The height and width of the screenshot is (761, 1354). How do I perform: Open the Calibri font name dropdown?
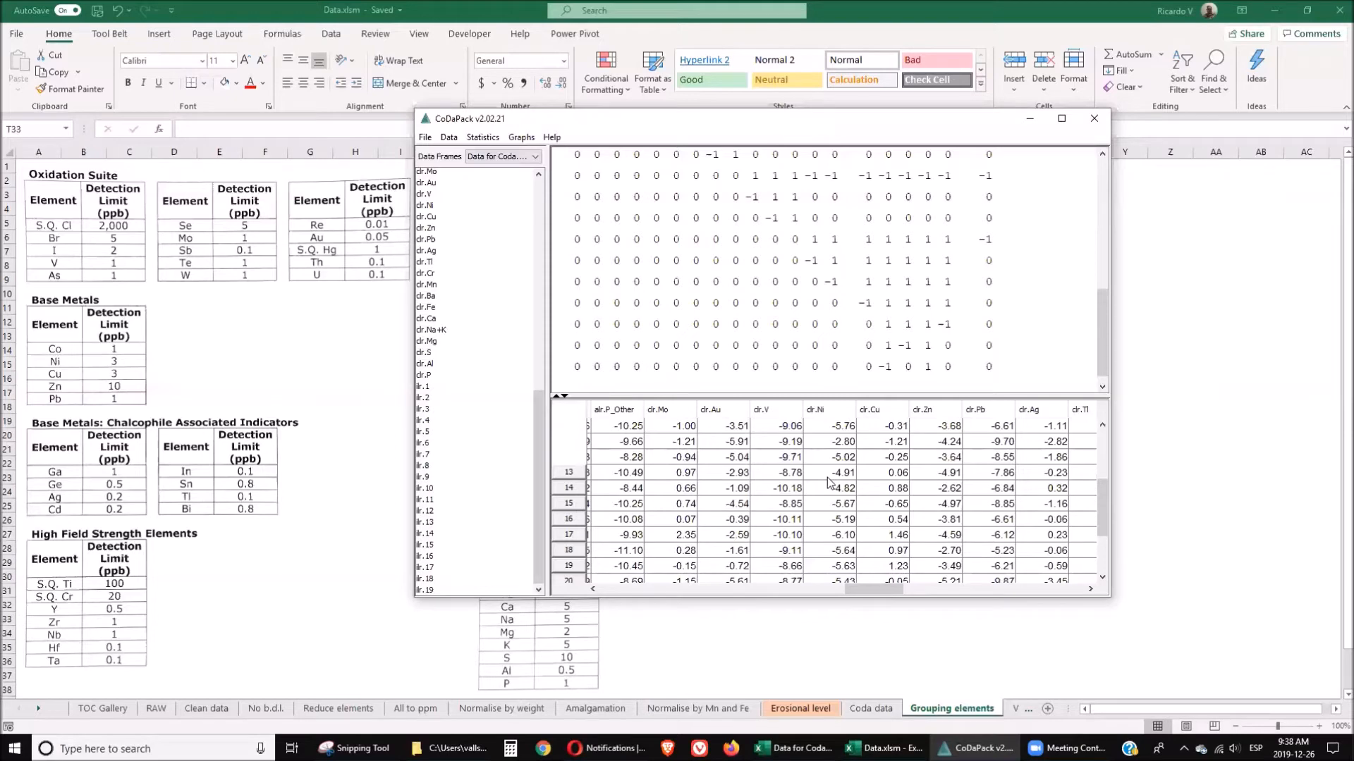pos(202,61)
